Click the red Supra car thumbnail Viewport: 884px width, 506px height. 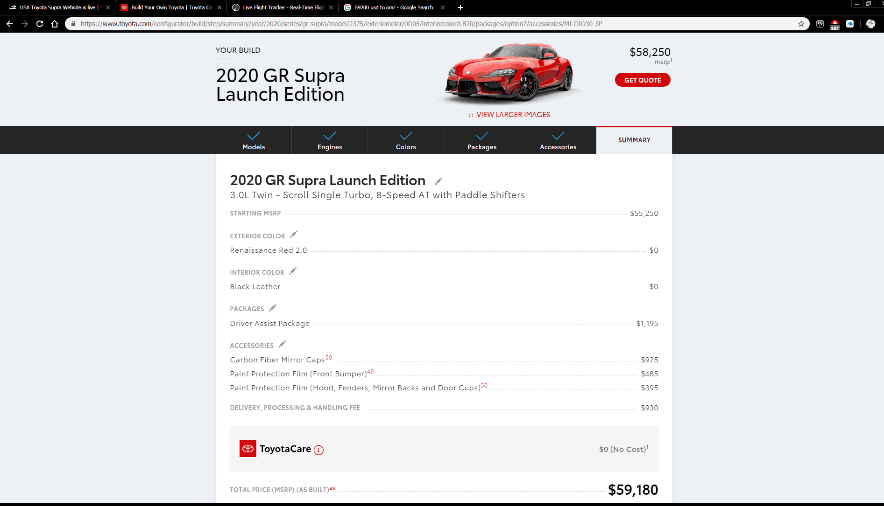point(509,72)
